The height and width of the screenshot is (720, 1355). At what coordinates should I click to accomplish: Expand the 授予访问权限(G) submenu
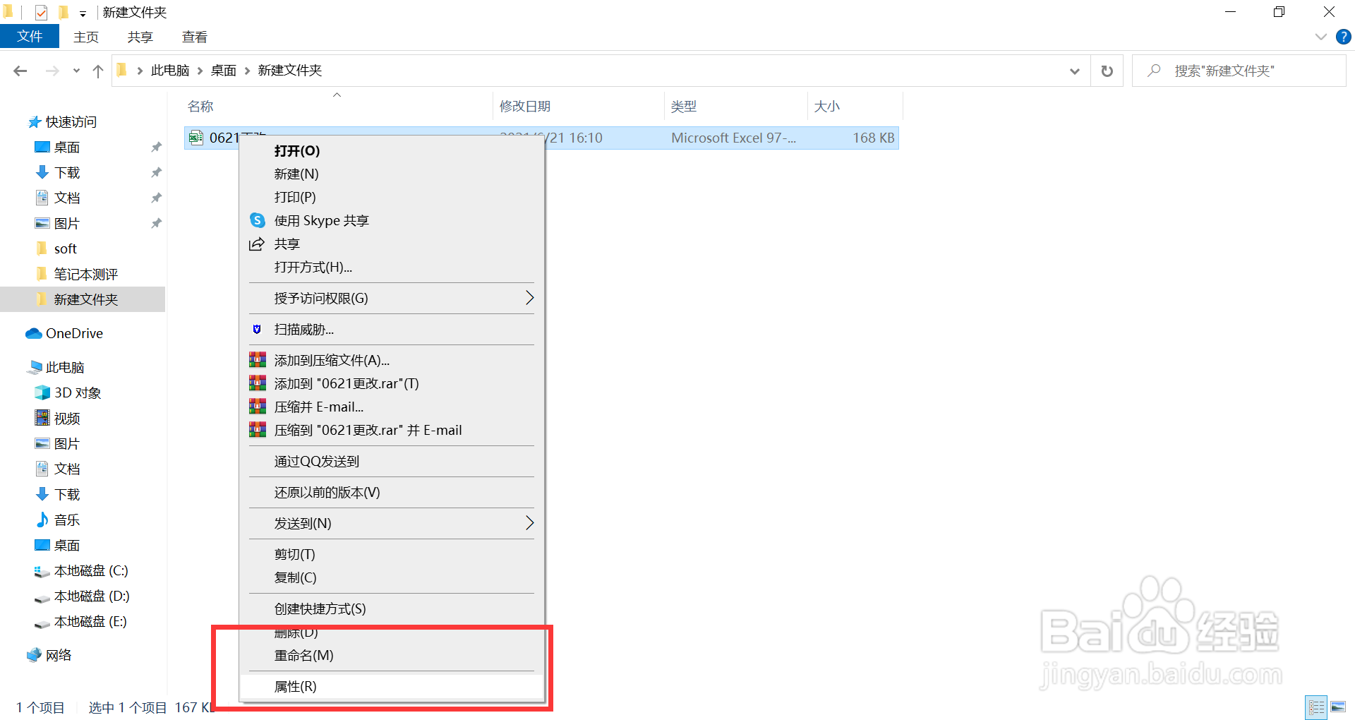tap(392, 298)
